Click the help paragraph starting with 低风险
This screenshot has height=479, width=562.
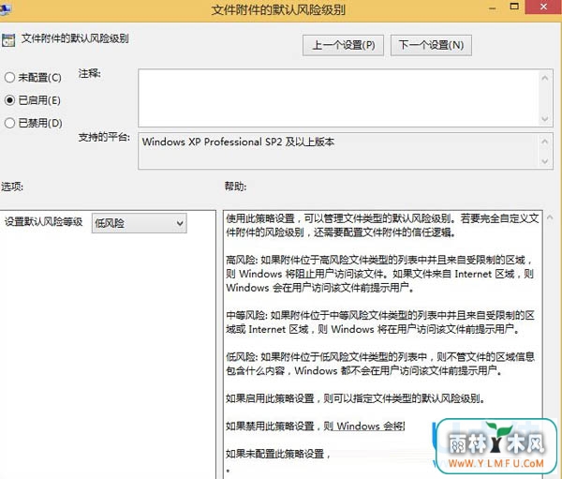[x=380, y=364]
